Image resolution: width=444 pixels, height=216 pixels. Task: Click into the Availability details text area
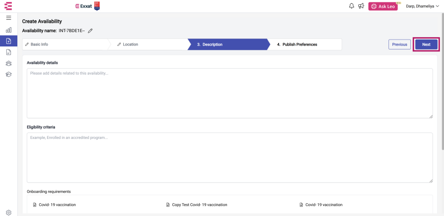click(229, 93)
